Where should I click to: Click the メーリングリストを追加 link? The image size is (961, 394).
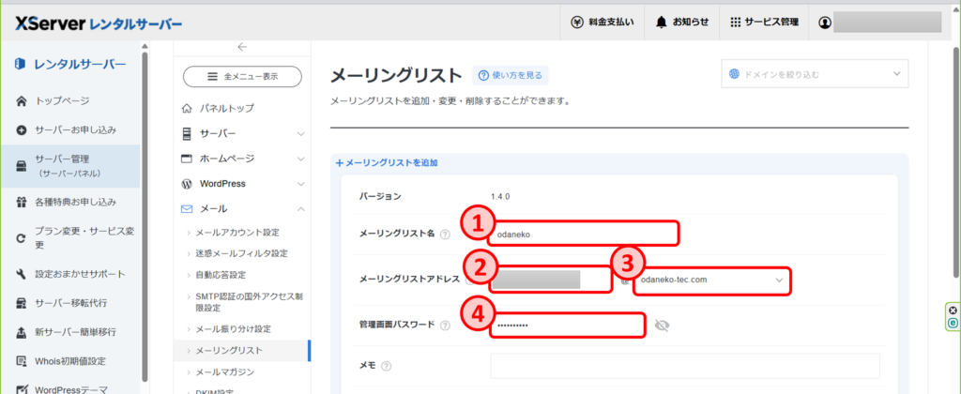(x=387, y=163)
